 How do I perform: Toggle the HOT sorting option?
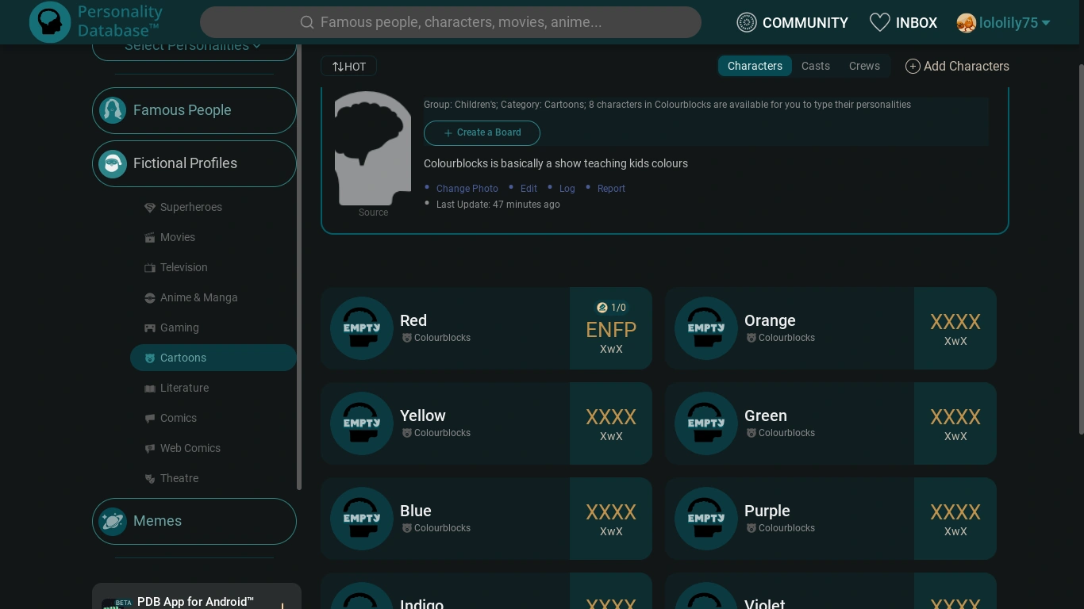348,66
